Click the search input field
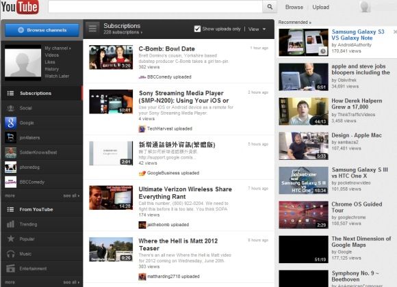The width and height of the screenshot is (397, 287). point(155,7)
